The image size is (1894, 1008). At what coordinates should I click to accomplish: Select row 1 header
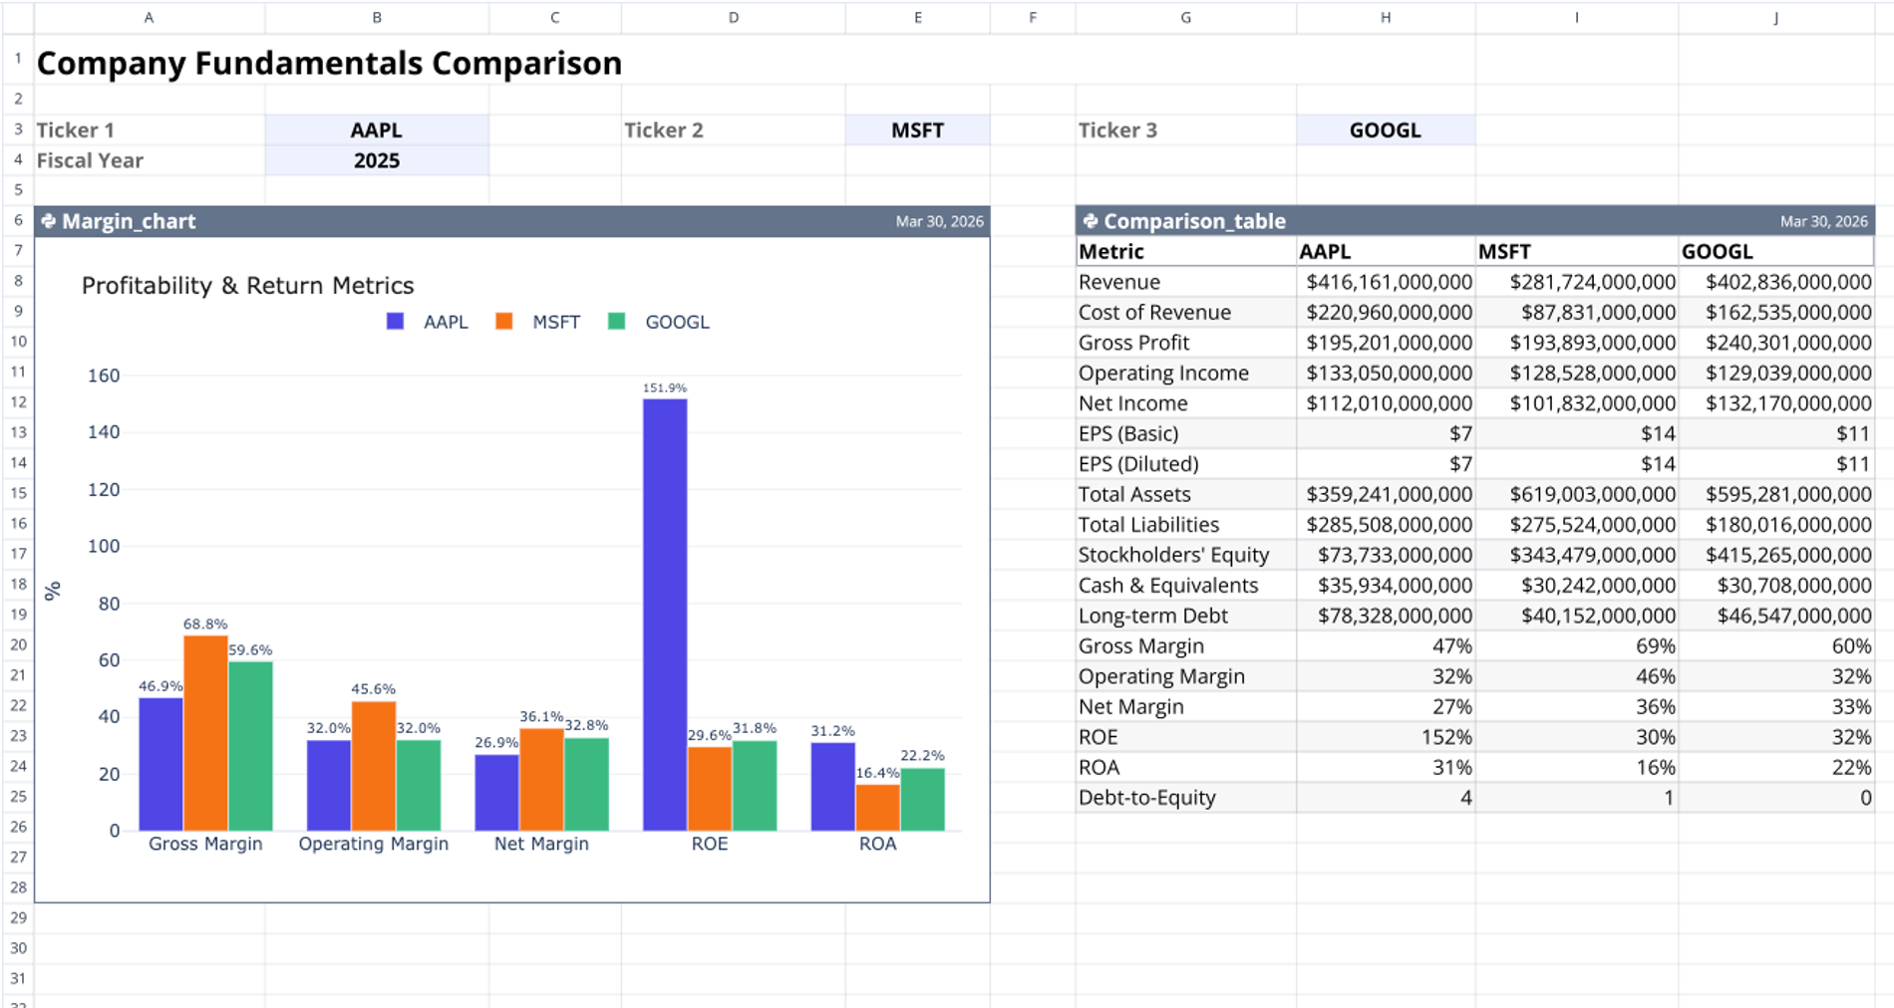tap(18, 60)
